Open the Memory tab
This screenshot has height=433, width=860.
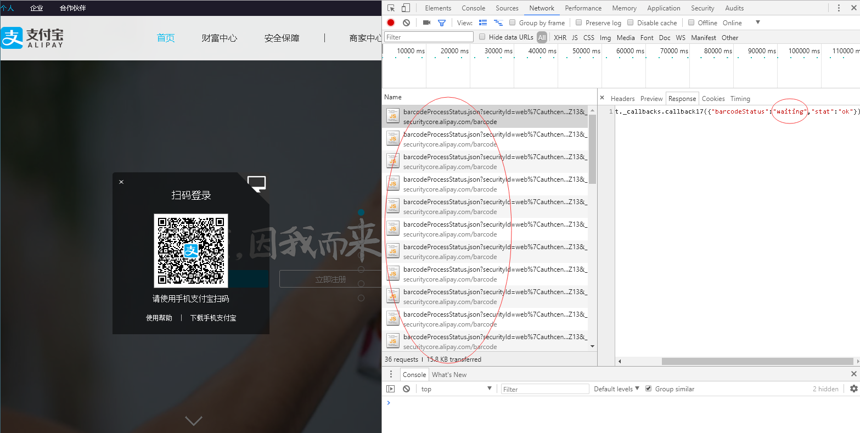[624, 8]
